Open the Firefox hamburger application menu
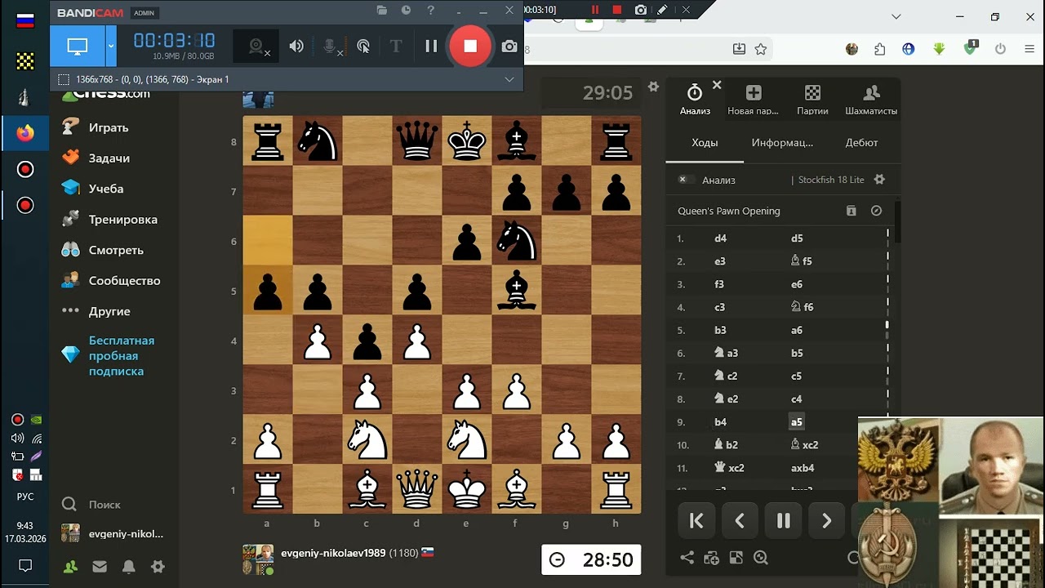Viewport: 1045px width, 588px height. pos(1028,49)
